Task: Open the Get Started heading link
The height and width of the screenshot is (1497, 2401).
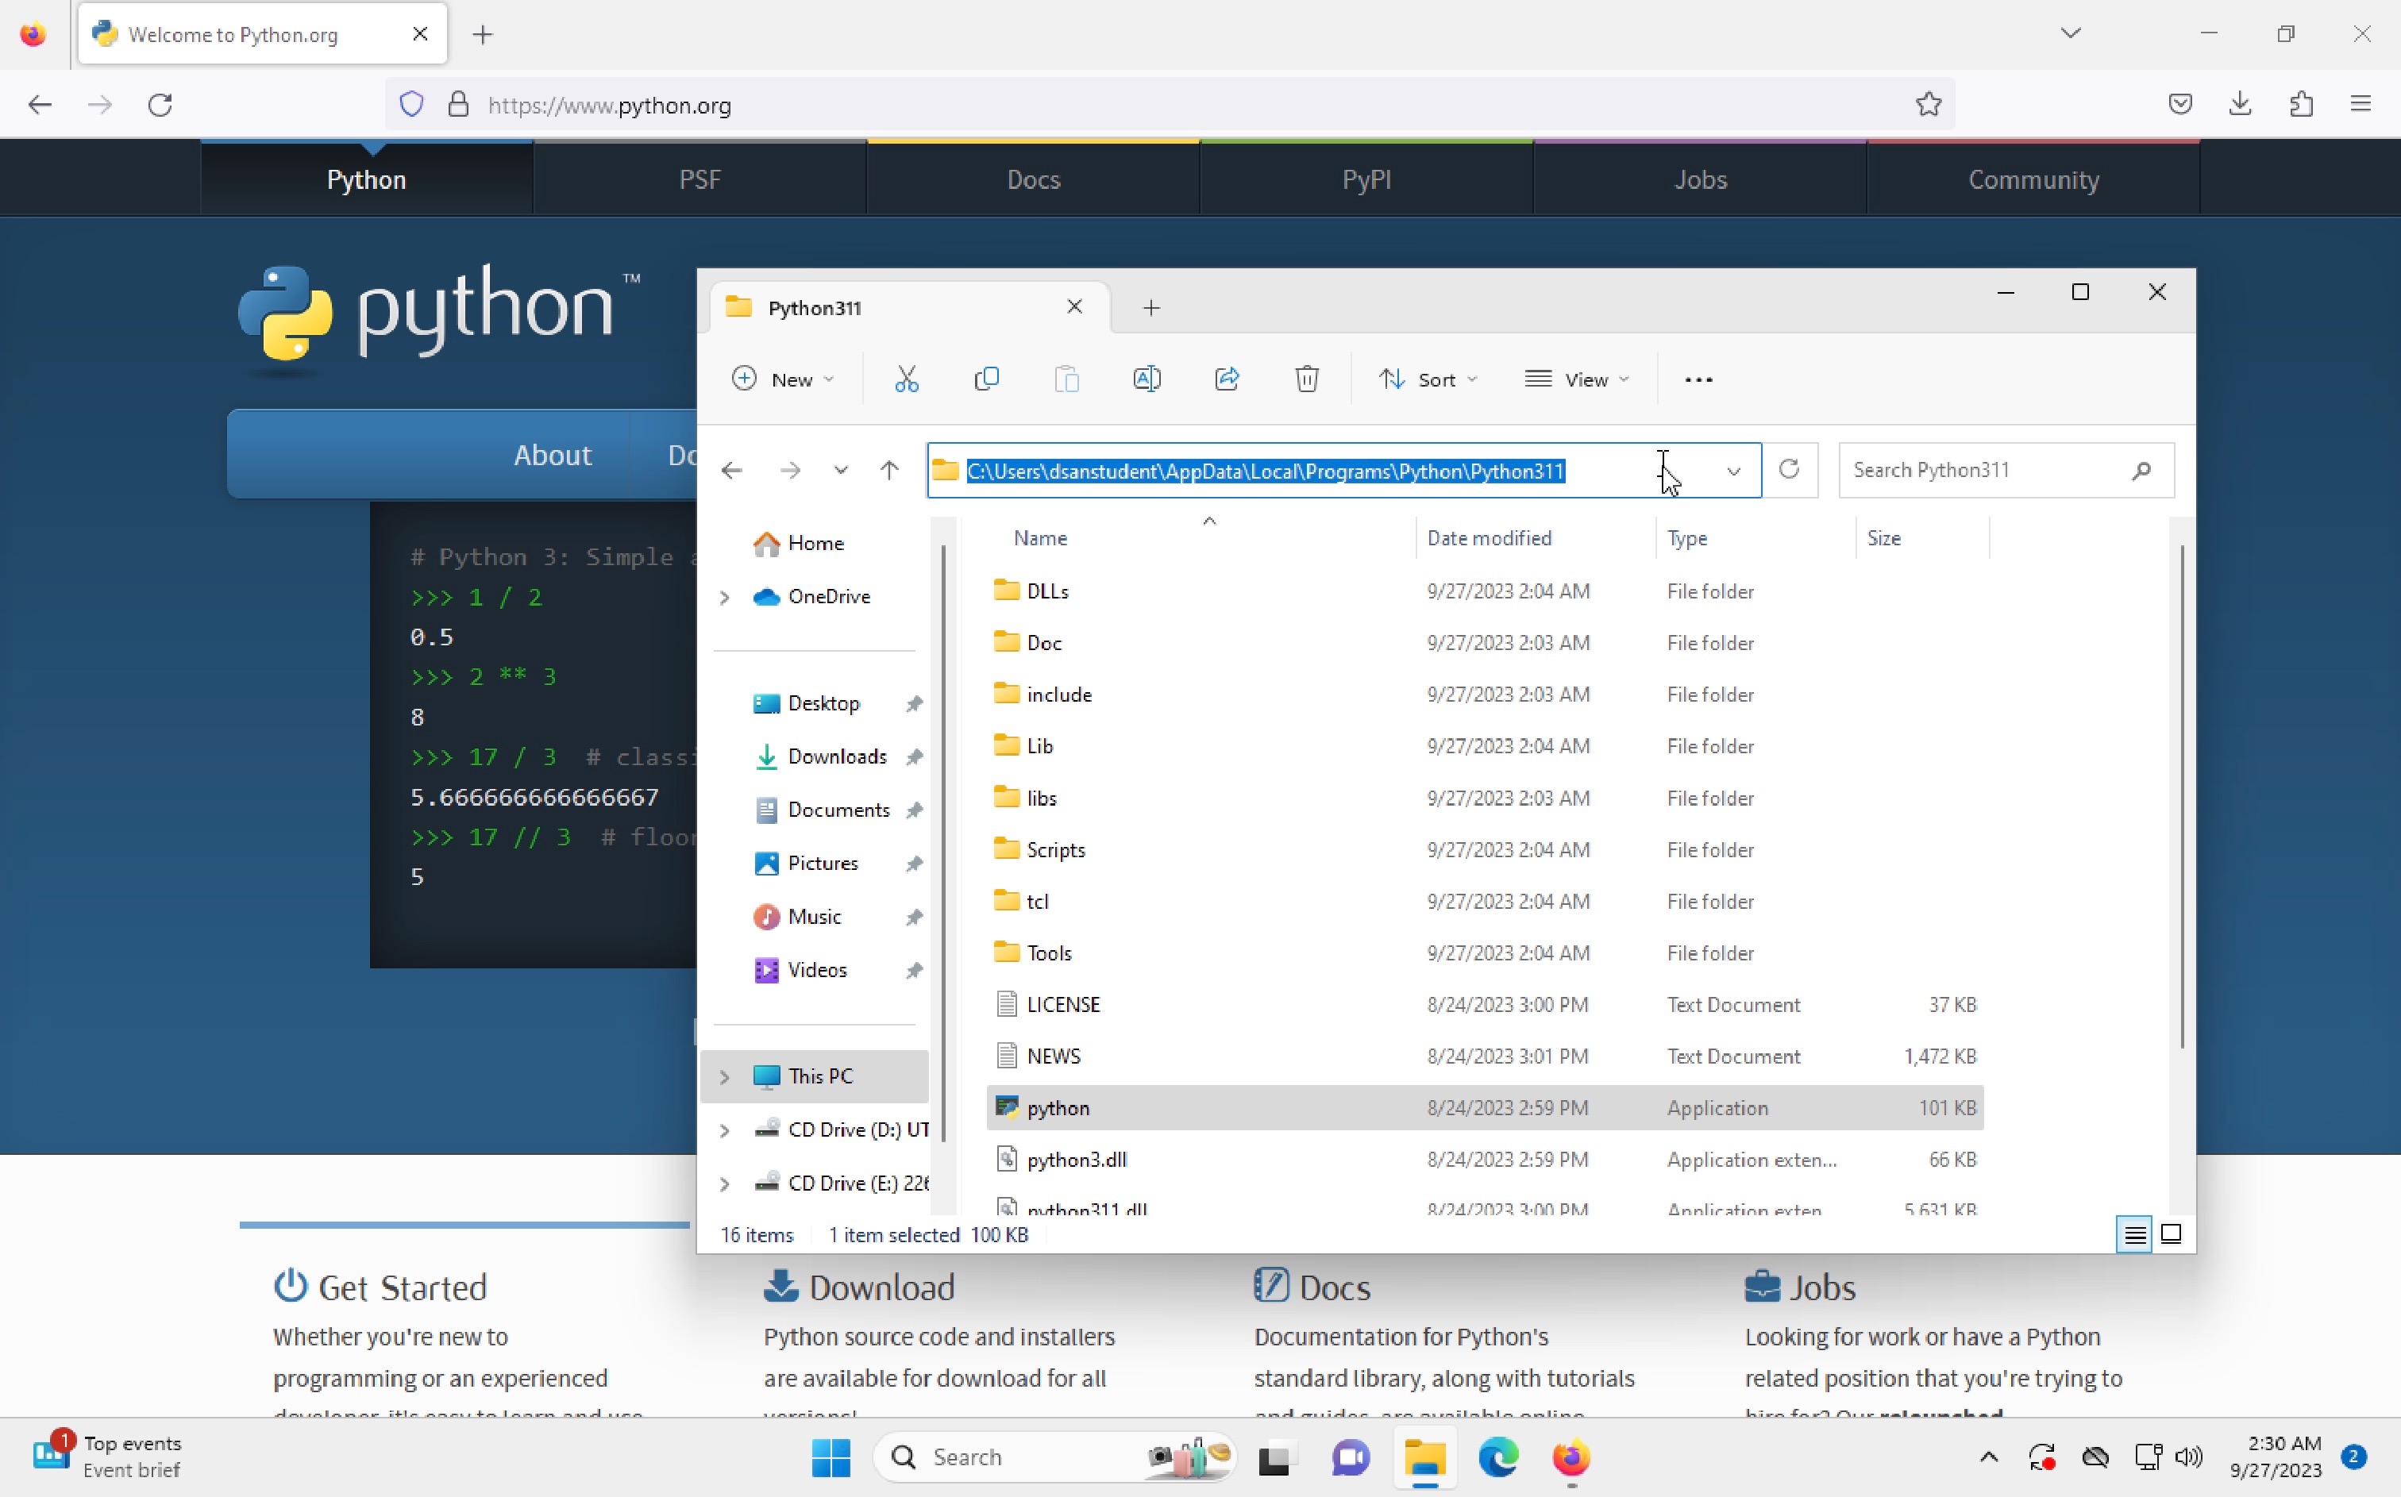Action: (x=402, y=1288)
